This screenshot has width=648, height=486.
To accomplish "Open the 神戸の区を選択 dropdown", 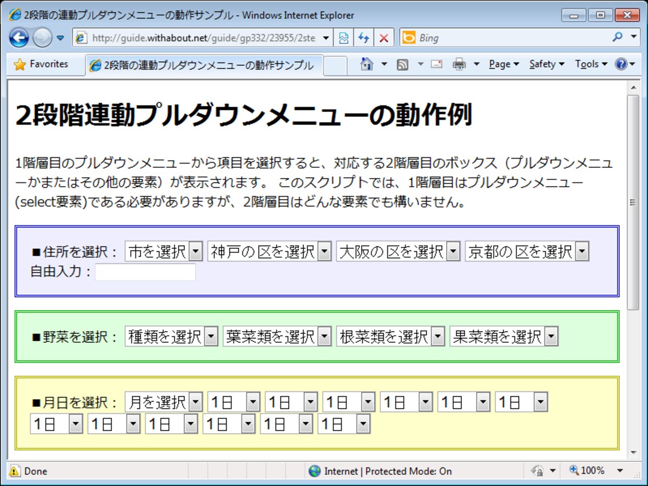I will click(269, 251).
